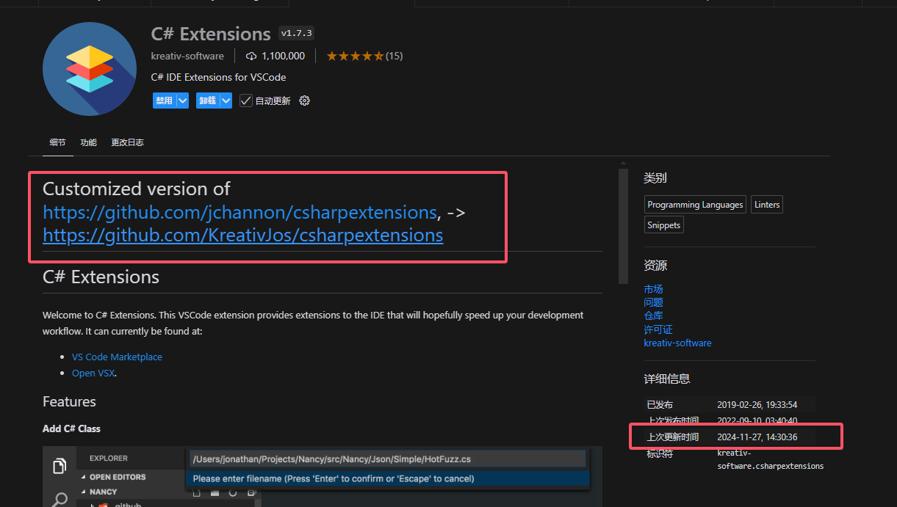Click the 2024-11-27 last updated value

(x=757, y=437)
